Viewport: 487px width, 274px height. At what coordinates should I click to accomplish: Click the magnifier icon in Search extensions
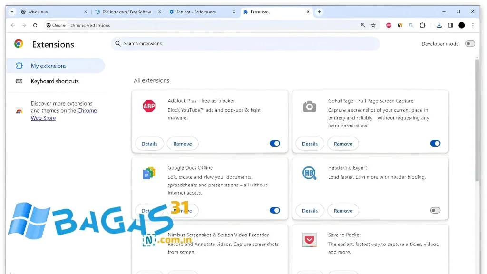coord(118,43)
